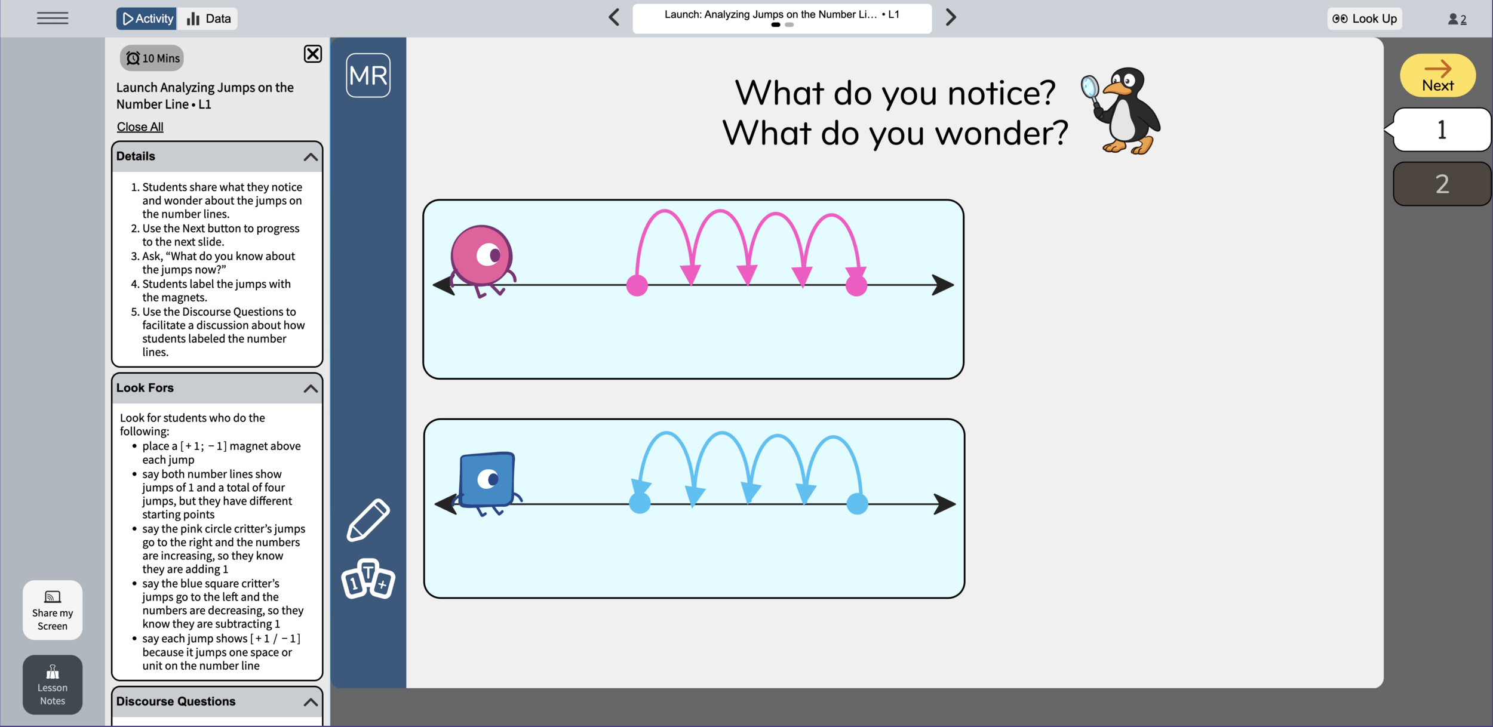Open the number magnets tool
The width and height of the screenshot is (1493, 727).
pos(368,578)
